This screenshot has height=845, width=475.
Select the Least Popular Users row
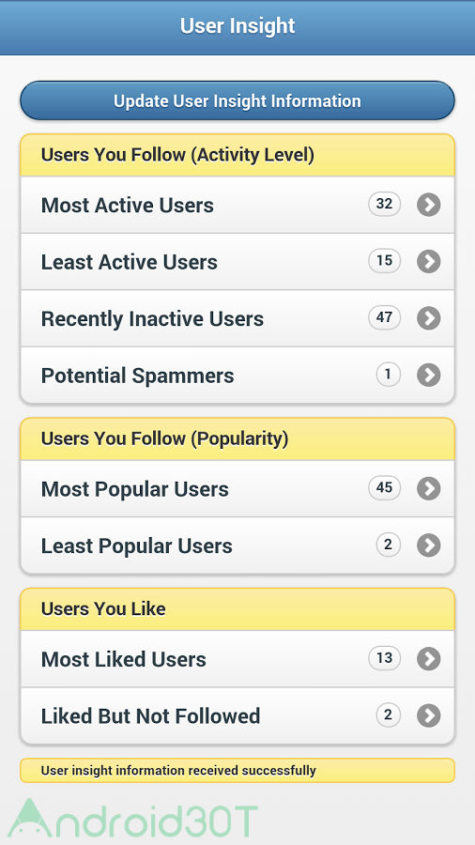[237, 545]
